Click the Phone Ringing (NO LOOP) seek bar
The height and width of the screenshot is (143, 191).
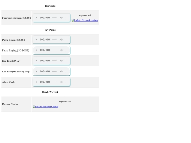54,50
